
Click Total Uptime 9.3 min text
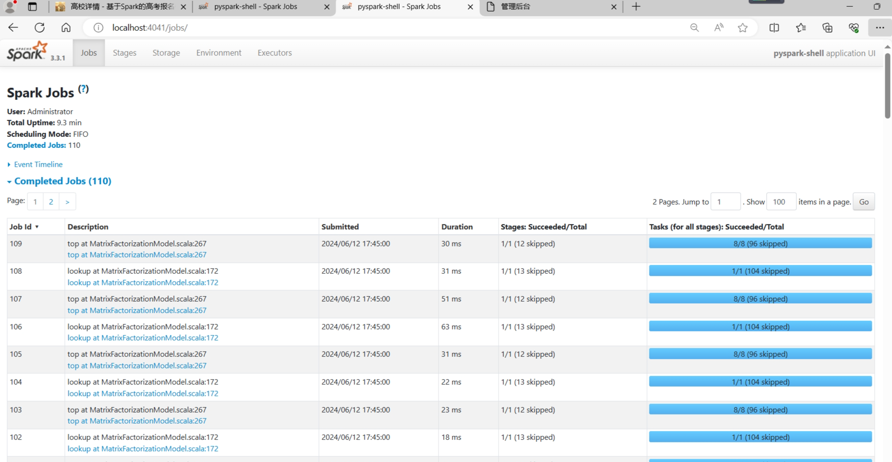point(44,122)
